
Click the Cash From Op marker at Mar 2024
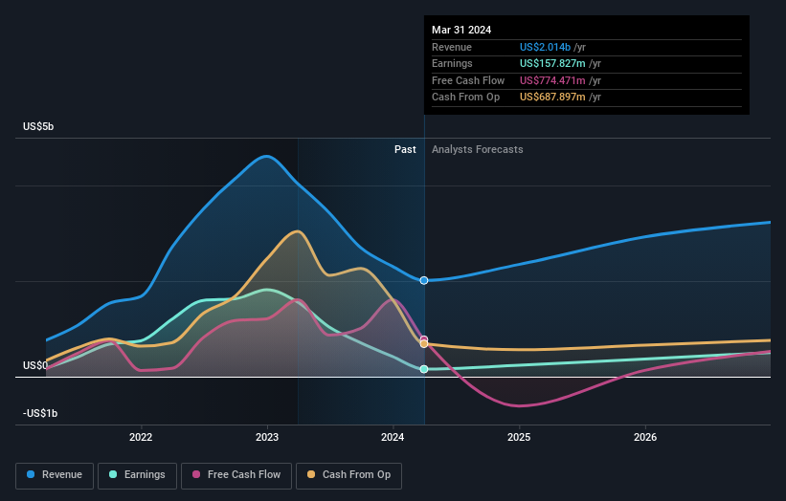424,344
